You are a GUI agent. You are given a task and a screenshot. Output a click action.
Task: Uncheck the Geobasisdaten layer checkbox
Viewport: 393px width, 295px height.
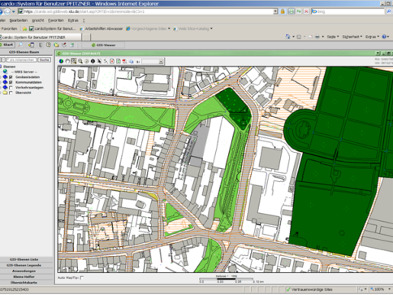(11, 77)
